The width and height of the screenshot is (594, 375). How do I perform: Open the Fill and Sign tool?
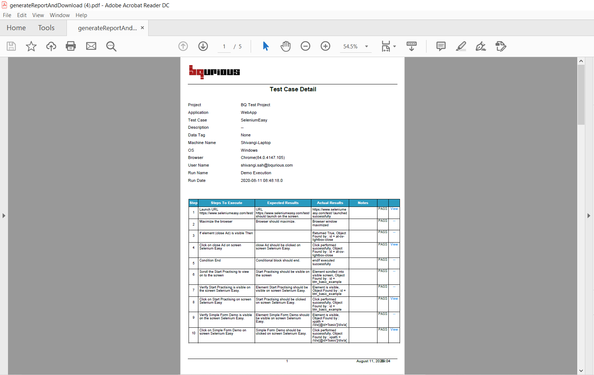(x=481, y=46)
